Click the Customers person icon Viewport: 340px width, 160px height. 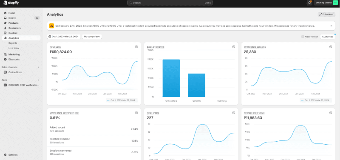(6, 28)
